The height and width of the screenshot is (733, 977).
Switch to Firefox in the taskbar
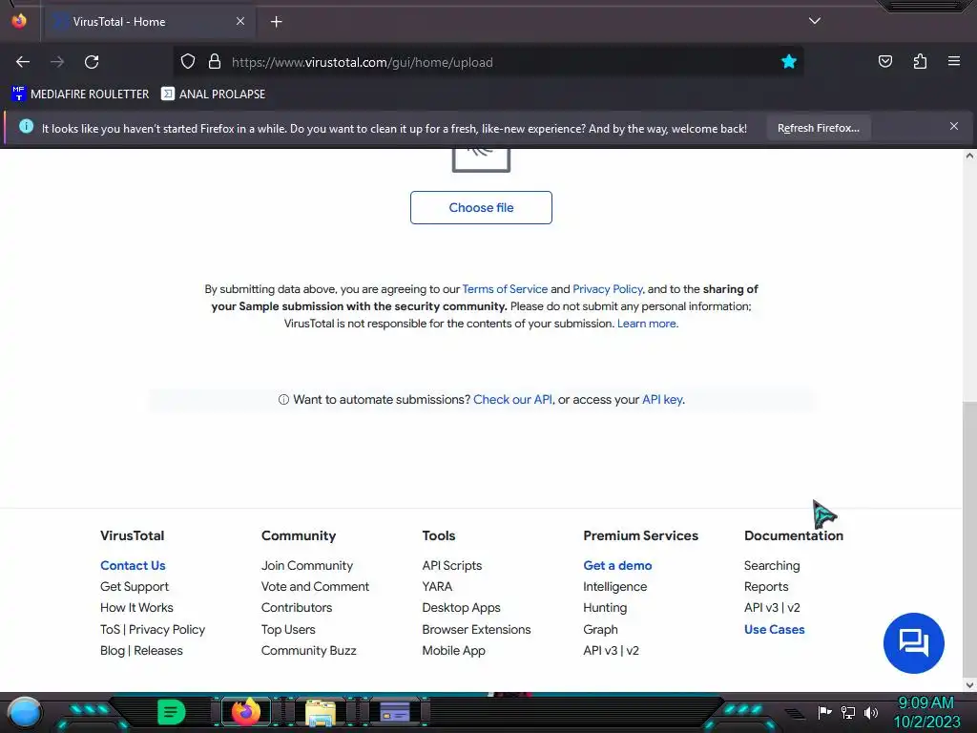(245, 712)
